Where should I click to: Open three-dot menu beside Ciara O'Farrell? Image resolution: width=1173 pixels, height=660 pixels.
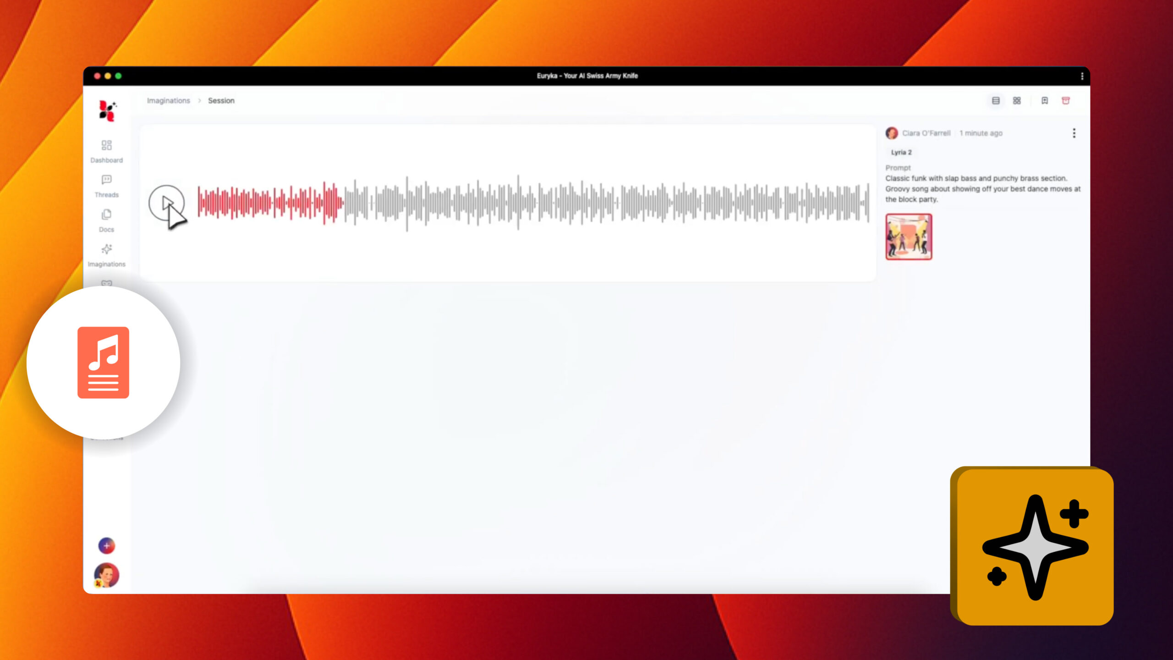1074,133
